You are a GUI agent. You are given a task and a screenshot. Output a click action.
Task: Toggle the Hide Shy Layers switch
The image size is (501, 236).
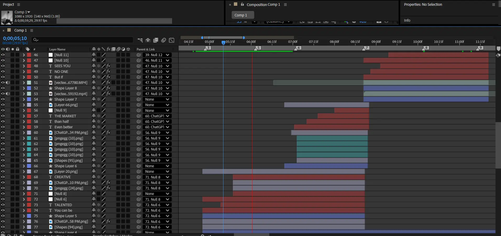coord(148,40)
